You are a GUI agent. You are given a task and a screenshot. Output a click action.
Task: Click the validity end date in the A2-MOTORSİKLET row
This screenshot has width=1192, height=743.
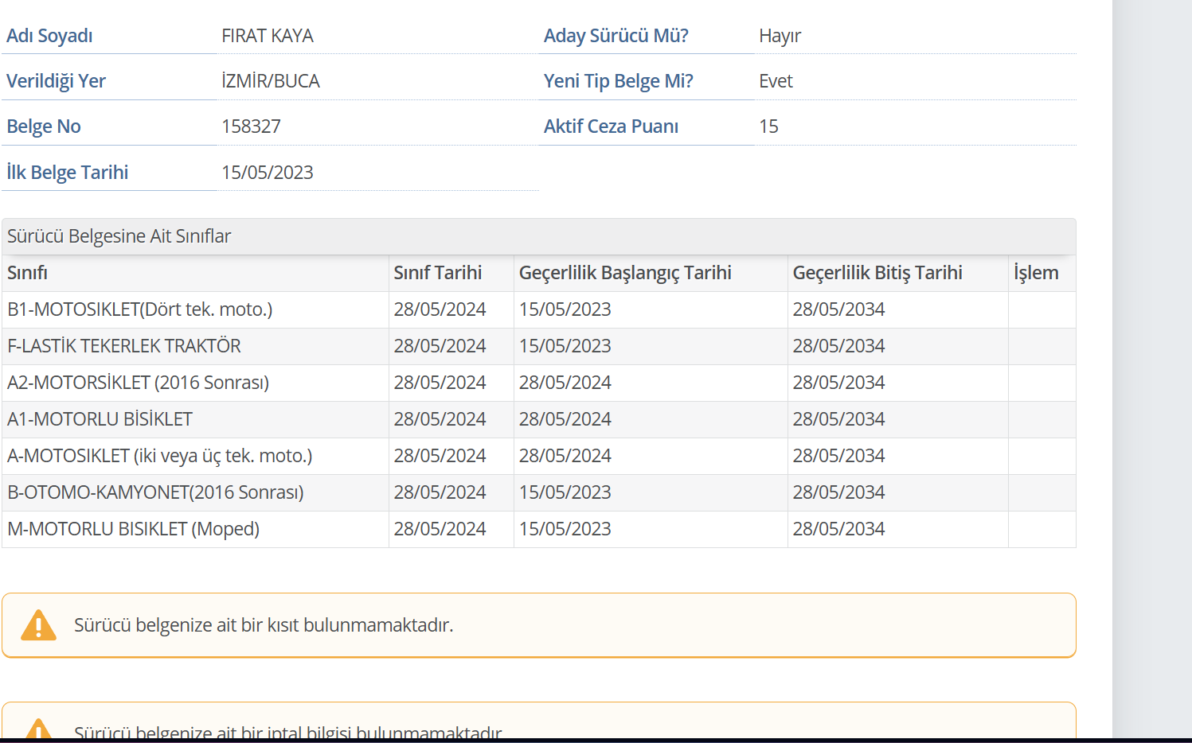(x=838, y=383)
